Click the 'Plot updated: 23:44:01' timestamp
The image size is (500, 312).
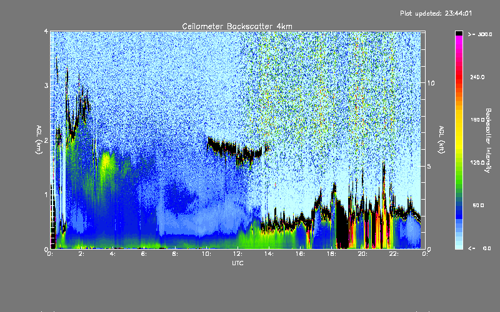tap(436, 13)
